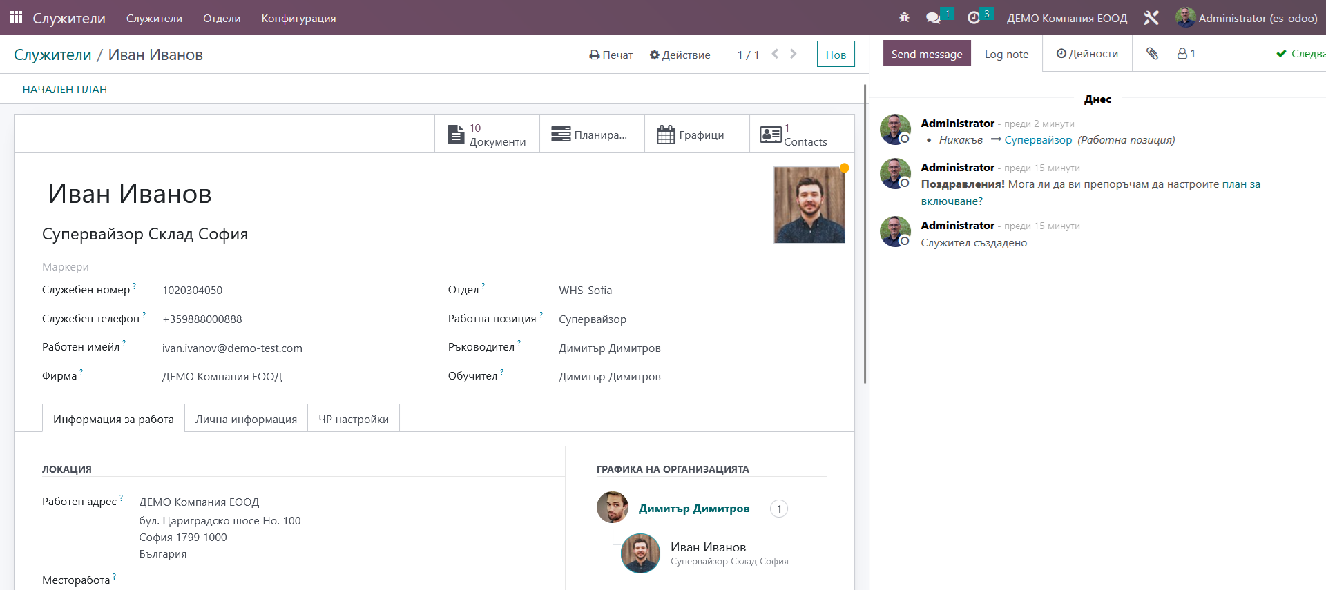Click the Служебен номер field value
The image size is (1326, 590).
[x=192, y=290]
